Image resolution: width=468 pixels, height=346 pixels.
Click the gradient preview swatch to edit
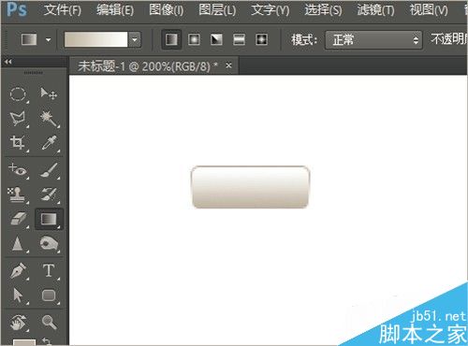pyautogui.click(x=95, y=39)
